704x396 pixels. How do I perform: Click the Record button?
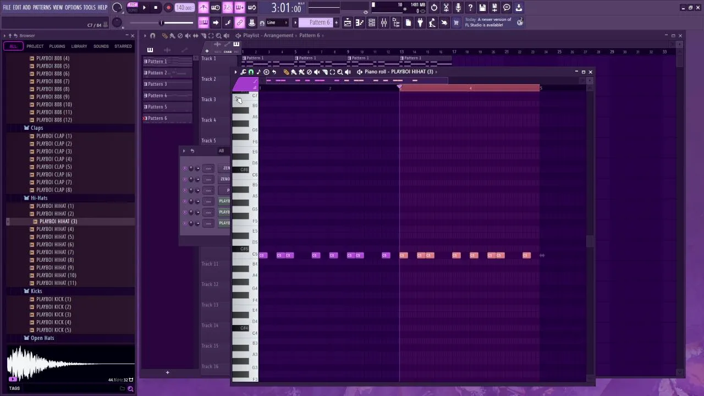tap(168, 8)
